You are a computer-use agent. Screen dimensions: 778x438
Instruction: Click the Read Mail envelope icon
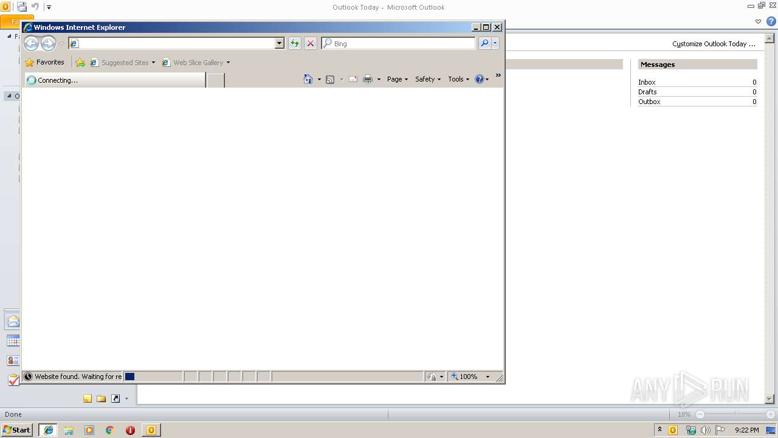tap(353, 79)
